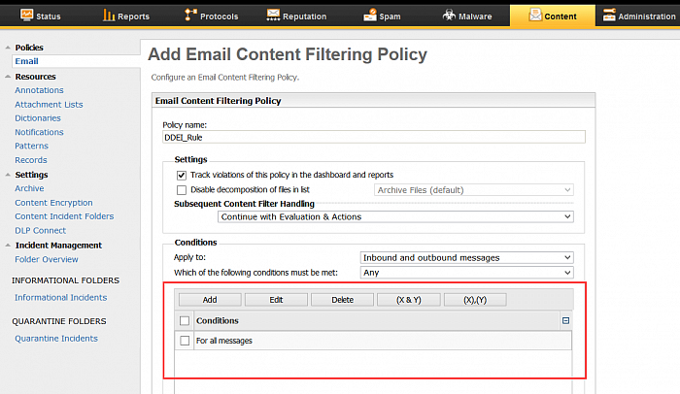
Task: Collapse the Incident Management section
Action: coord(8,246)
